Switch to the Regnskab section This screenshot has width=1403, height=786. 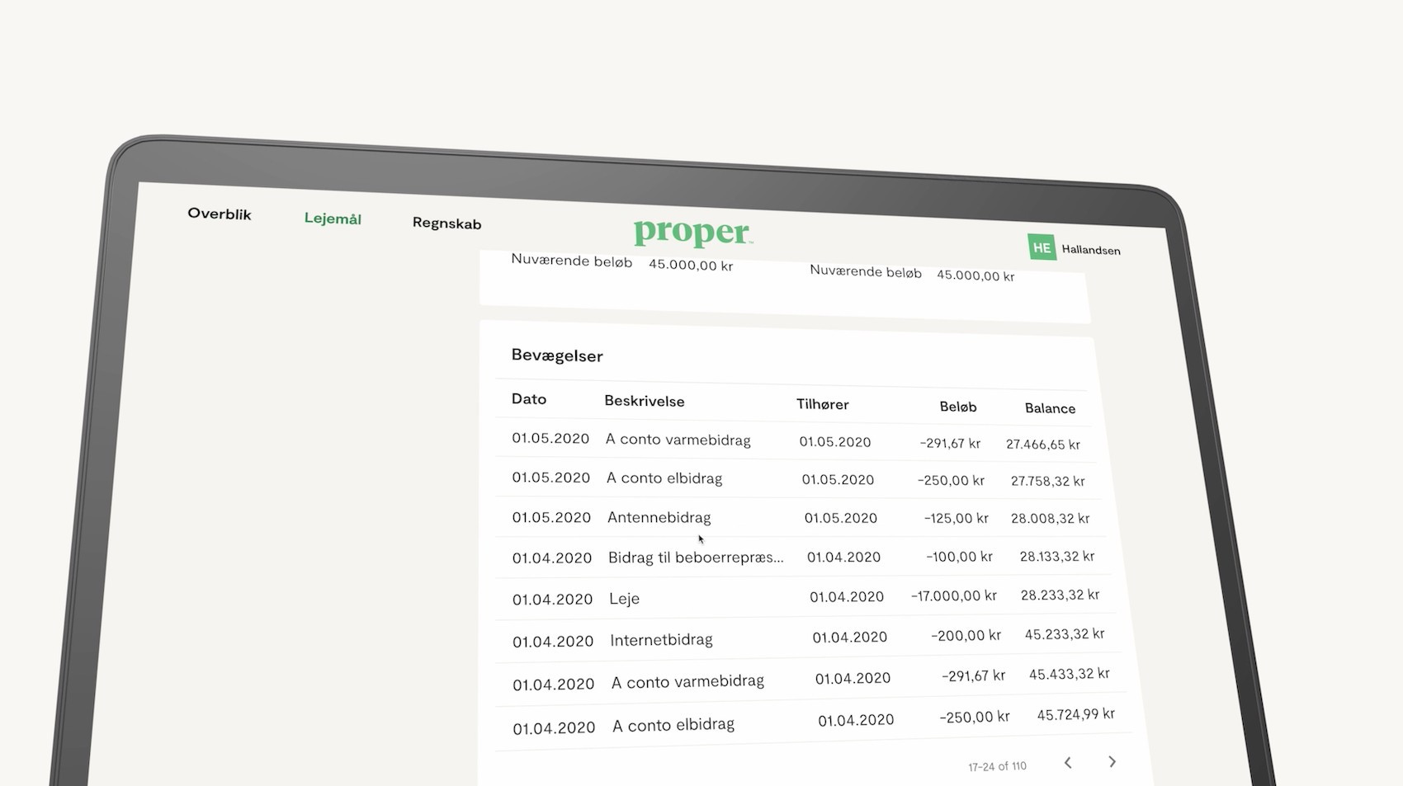pyautogui.click(x=446, y=224)
